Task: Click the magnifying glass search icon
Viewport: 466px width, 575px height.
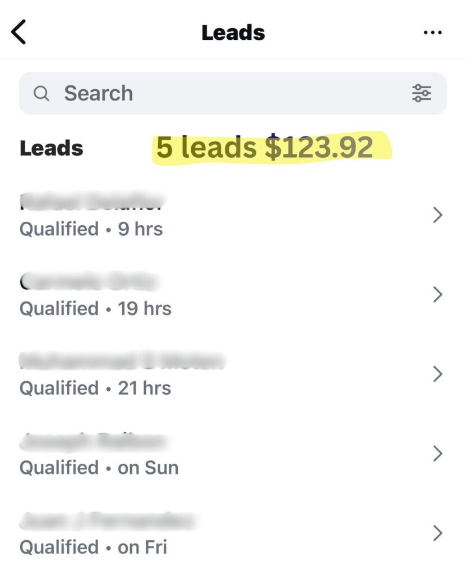Action: 41,93
